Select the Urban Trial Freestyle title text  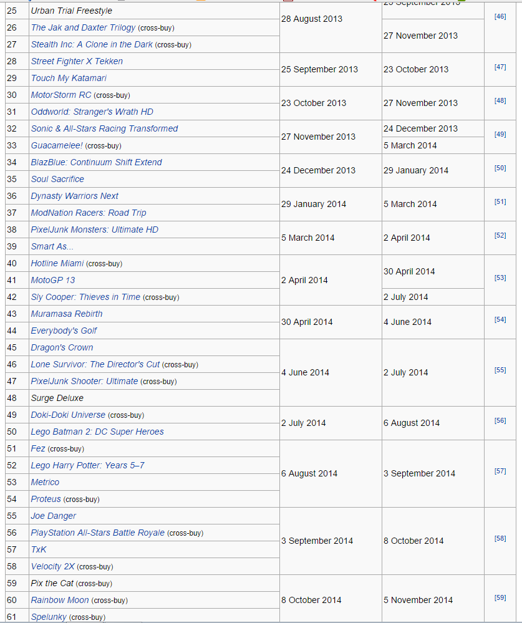[72, 11]
